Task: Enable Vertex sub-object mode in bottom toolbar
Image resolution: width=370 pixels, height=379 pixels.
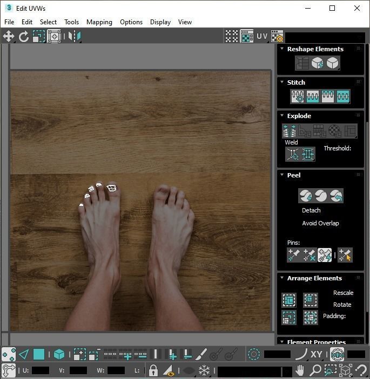Action: (x=9, y=355)
